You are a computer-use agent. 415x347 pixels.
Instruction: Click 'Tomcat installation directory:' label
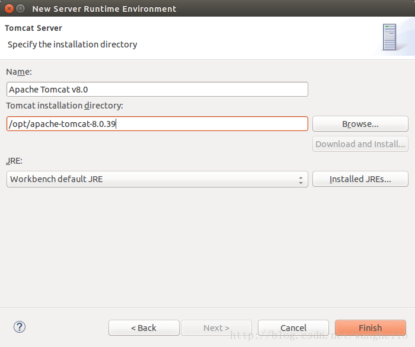tap(65, 106)
